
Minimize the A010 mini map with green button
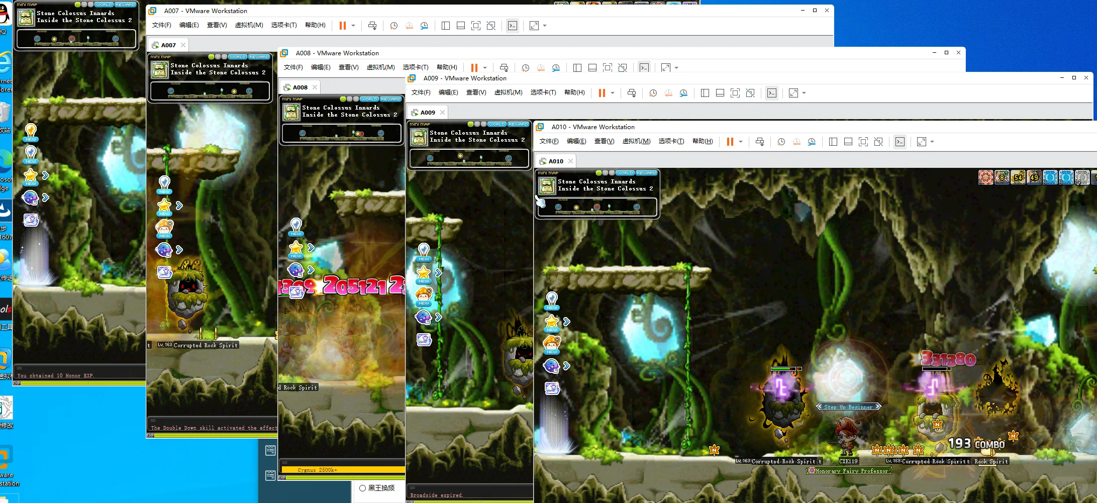click(x=599, y=173)
